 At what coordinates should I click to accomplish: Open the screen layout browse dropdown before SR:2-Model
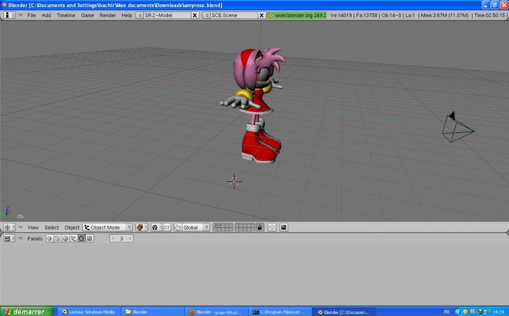point(139,15)
